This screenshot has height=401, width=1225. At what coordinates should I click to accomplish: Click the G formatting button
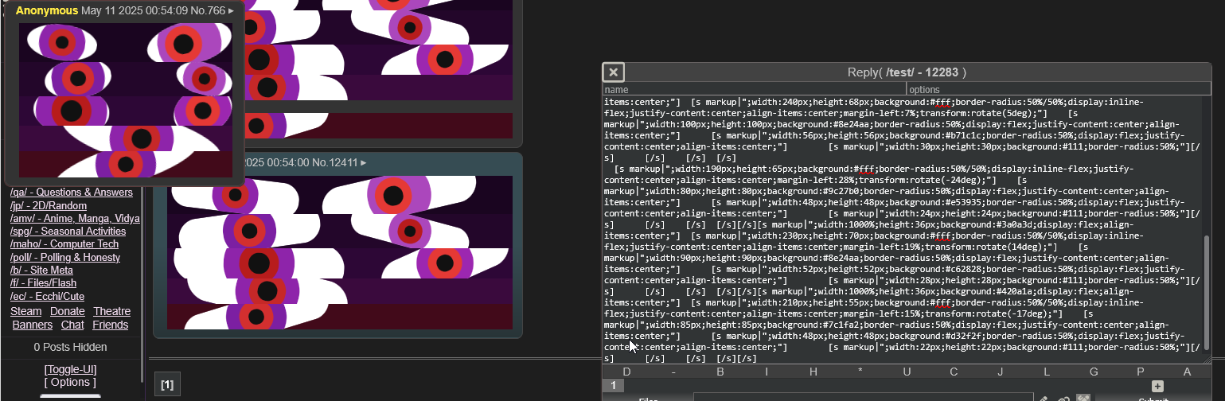(1094, 372)
